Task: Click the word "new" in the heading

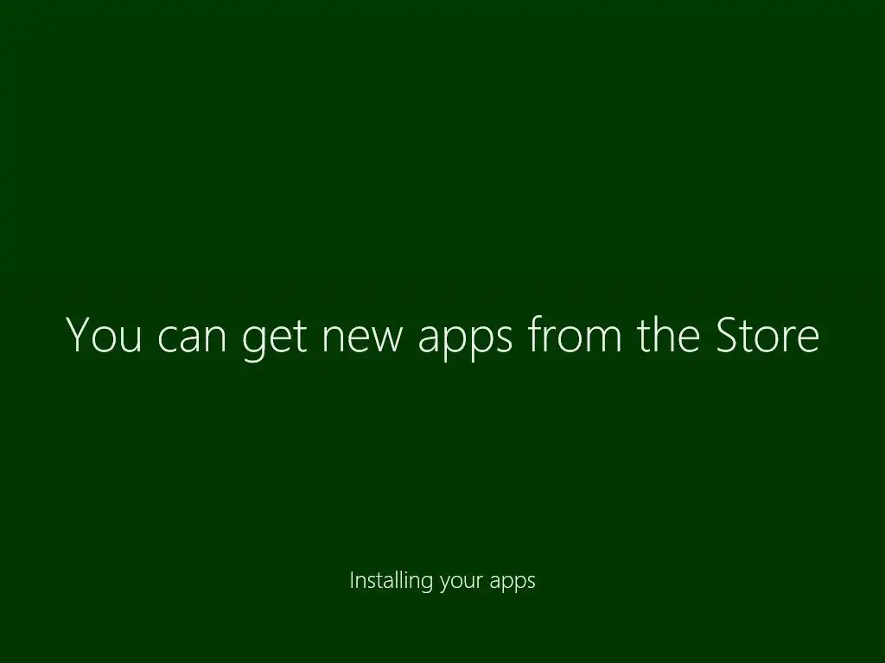Action: point(362,339)
